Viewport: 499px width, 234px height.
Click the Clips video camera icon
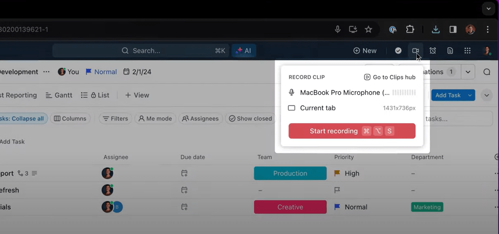tap(415, 51)
